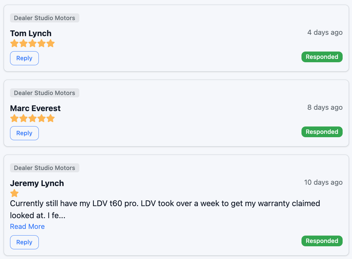The width and height of the screenshot is (352, 259).
Task: Select reviewer name Jeremy Lynch
Action: pyautogui.click(x=37, y=183)
